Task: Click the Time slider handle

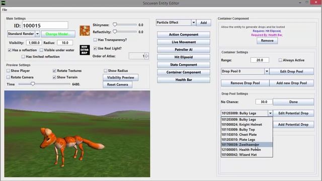Action: 33,84
